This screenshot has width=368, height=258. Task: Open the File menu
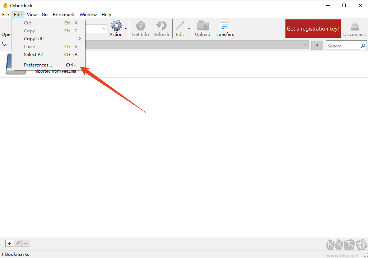point(5,15)
